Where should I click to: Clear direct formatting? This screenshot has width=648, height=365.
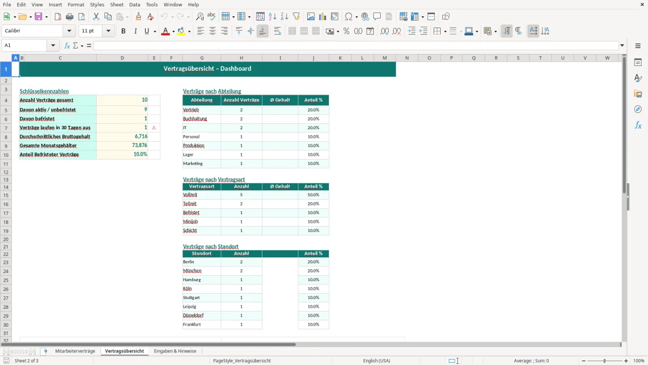pos(151,17)
